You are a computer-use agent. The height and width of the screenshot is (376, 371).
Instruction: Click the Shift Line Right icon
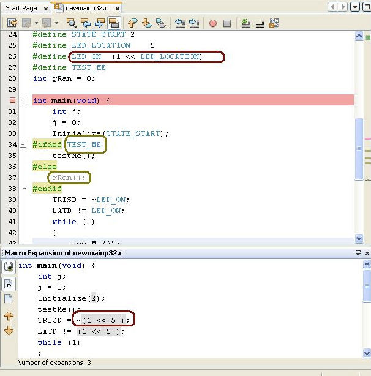(x=194, y=23)
